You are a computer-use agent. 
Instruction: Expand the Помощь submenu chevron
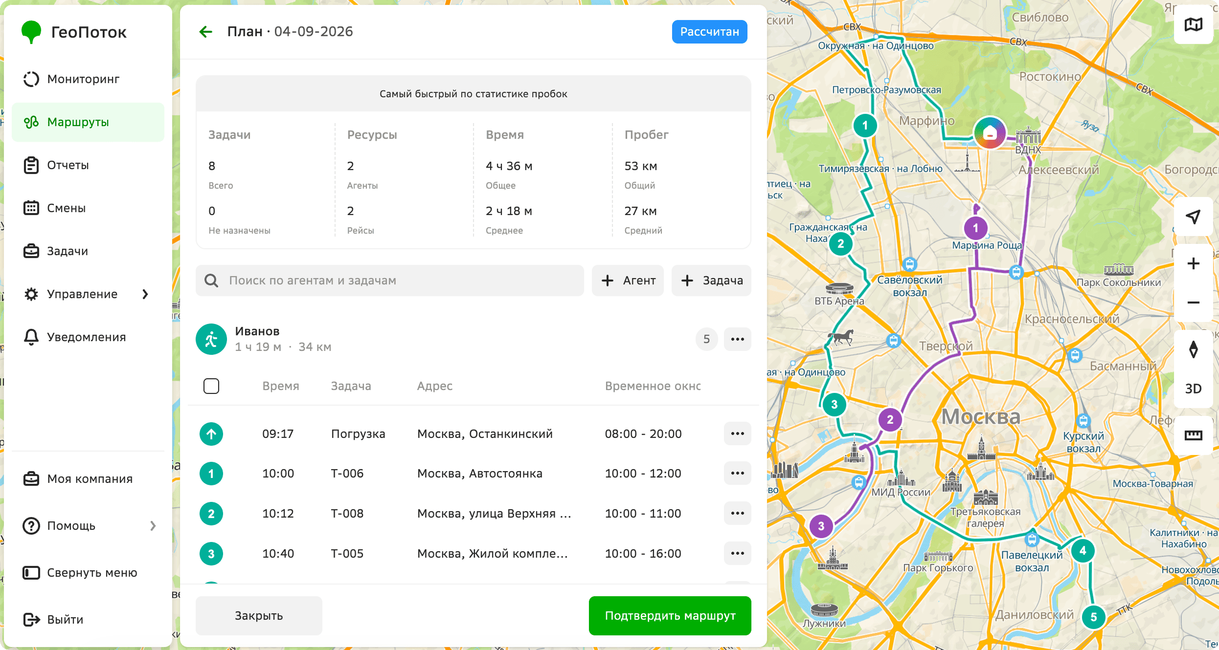153,526
